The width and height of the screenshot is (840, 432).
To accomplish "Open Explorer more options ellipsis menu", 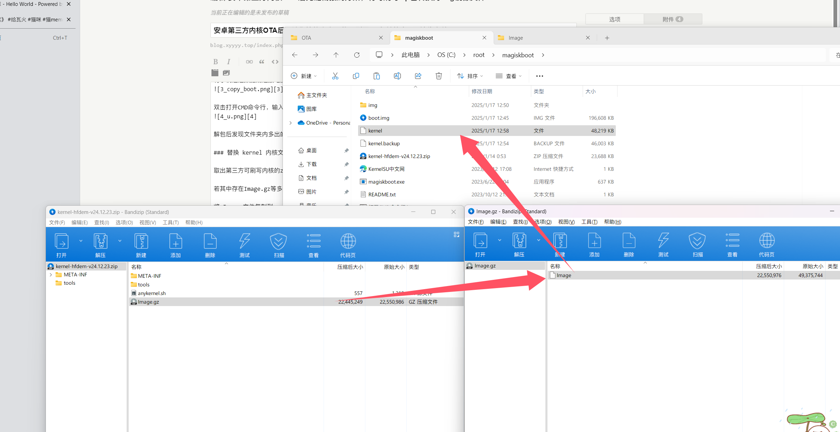I will pyautogui.click(x=540, y=76).
